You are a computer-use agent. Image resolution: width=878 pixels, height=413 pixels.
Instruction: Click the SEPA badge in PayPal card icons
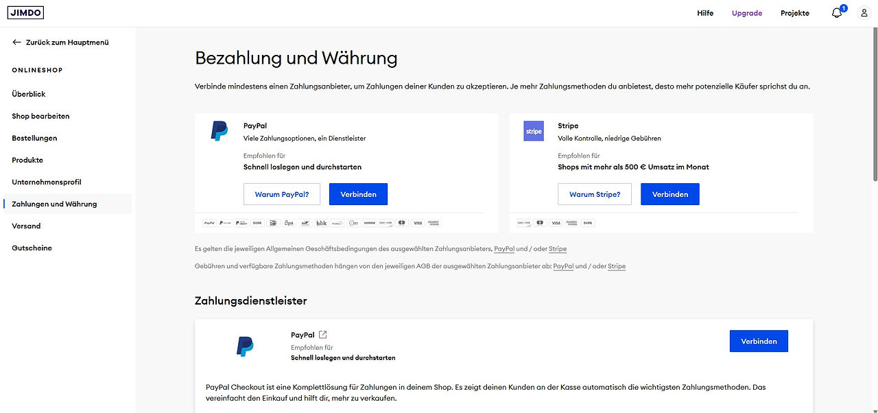257,223
